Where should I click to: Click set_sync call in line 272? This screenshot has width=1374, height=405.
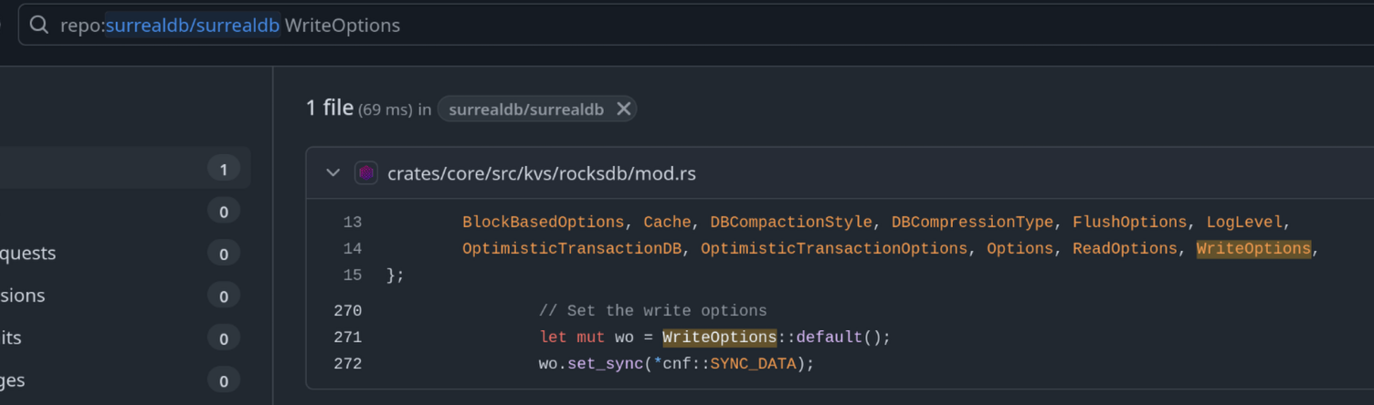605,364
